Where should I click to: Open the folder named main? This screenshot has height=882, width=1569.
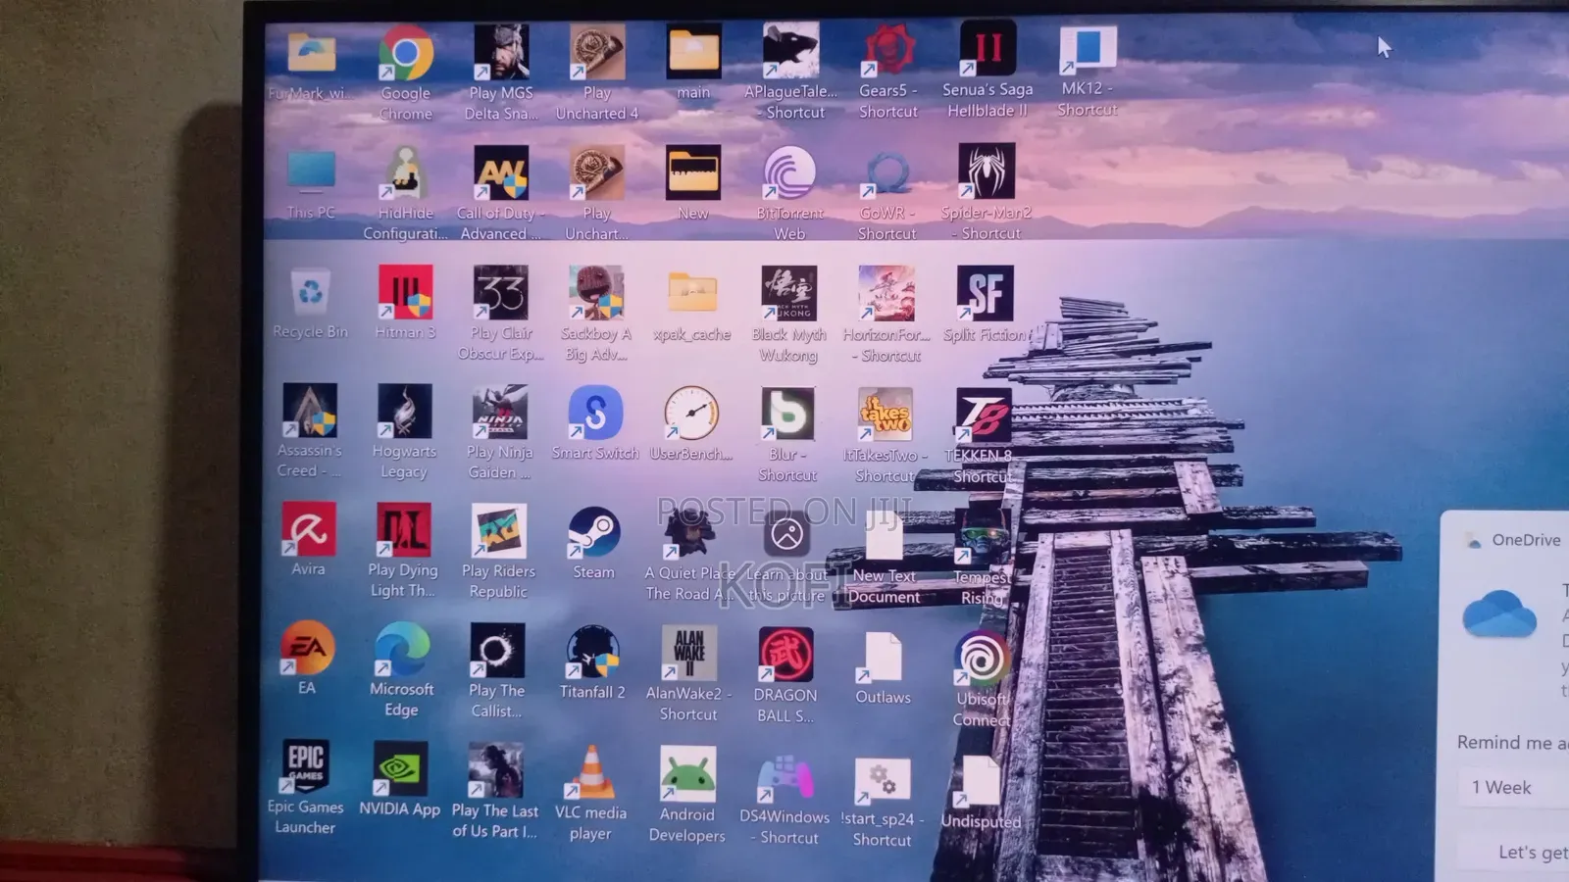(x=693, y=52)
